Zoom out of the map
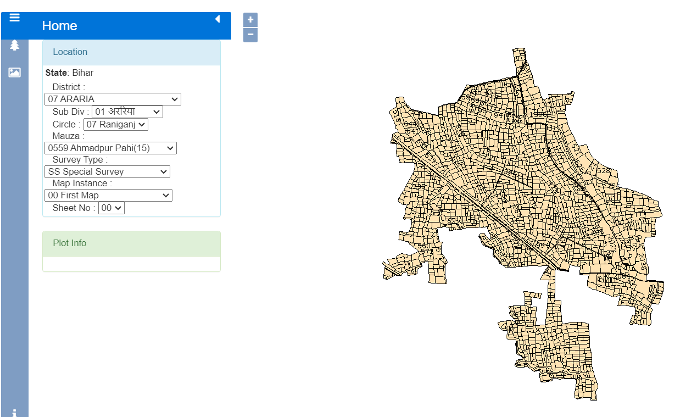This screenshot has height=417, width=697. click(250, 35)
